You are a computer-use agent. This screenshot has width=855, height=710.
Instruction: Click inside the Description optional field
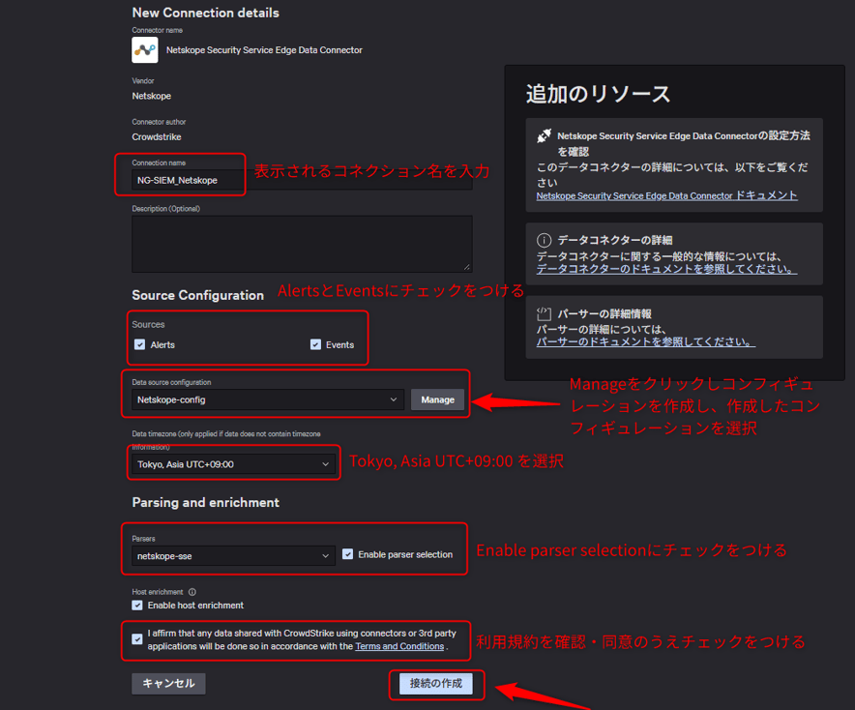pyautogui.click(x=300, y=242)
